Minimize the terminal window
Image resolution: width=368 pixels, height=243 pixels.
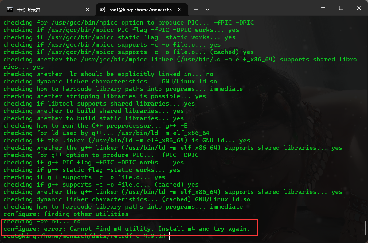[x=323, y=8]
